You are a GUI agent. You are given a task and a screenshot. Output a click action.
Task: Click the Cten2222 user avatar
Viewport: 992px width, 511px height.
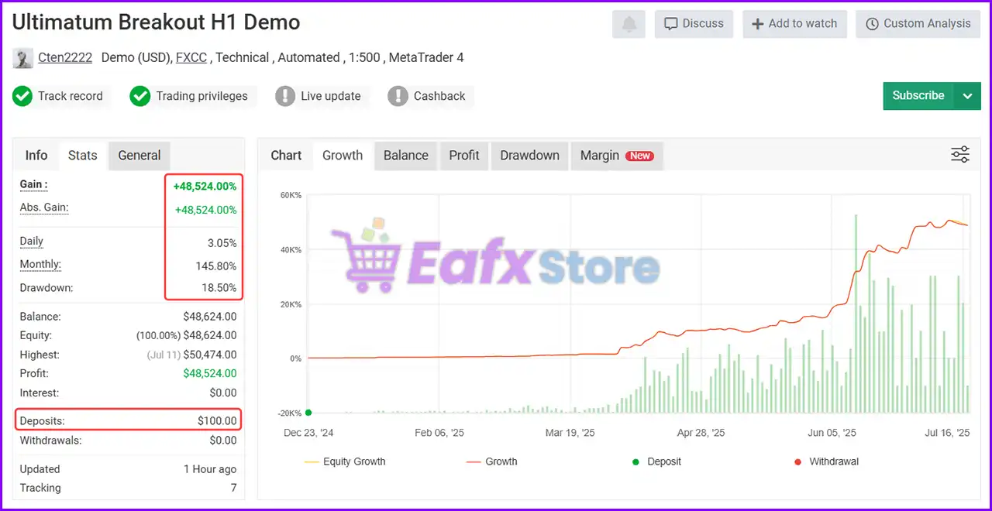tap(22, 57)
